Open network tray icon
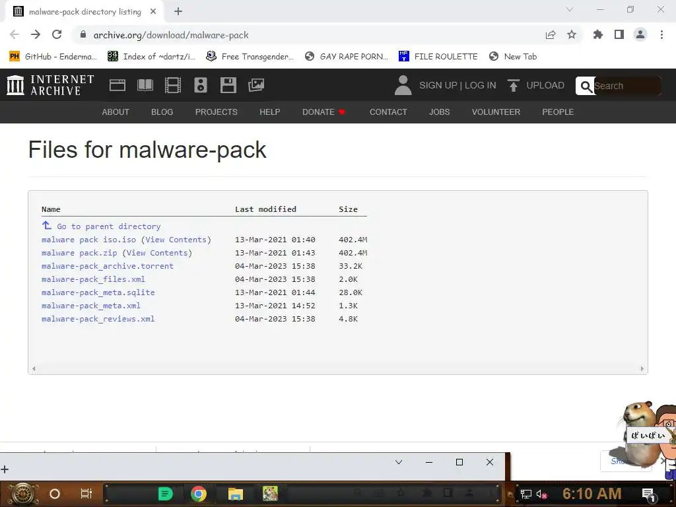 coord(526,494)
